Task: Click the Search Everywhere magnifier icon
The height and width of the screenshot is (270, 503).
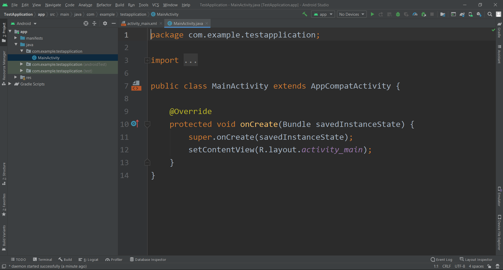Action: pyautogui.click(x=490, y=14)
